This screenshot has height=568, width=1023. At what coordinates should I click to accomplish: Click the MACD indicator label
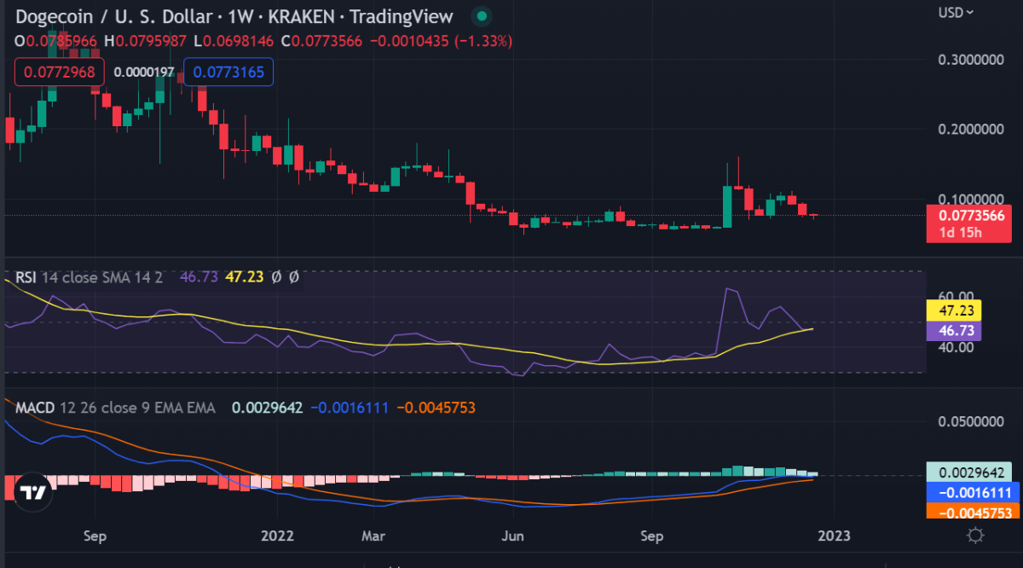point(34,408)
